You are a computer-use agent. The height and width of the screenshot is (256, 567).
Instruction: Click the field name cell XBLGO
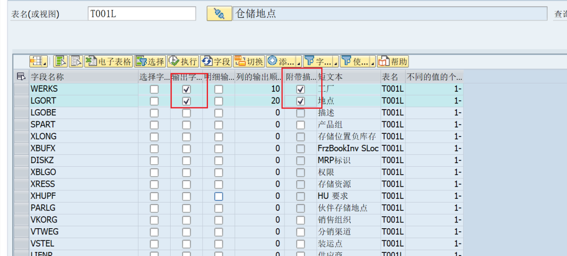click(84, 172)
